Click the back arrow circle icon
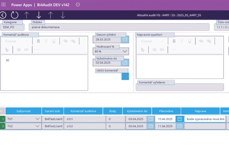Viewport: 229px width, 161px height. 3,15
